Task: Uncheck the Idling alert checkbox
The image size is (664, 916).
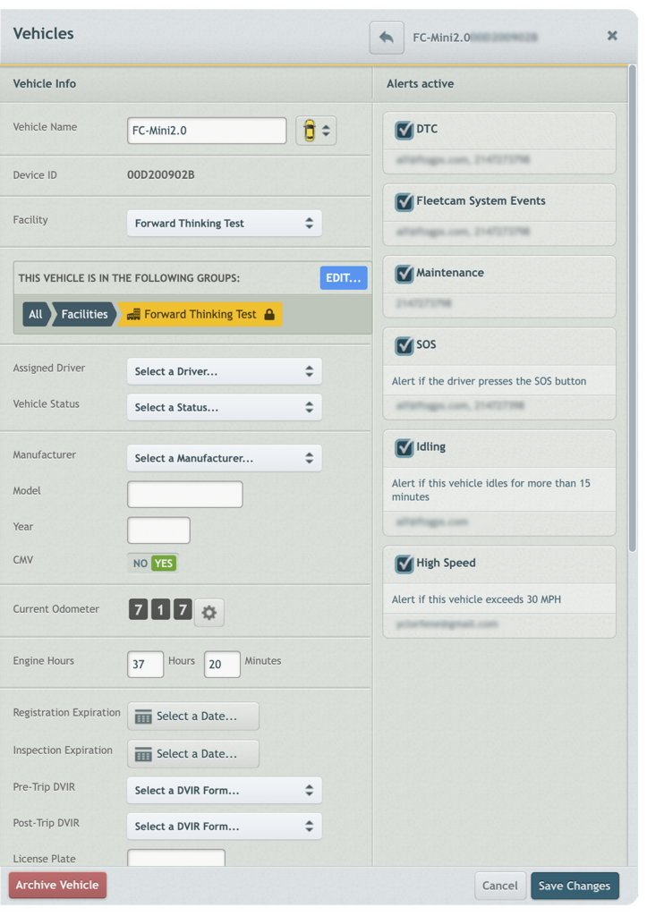Action: [404, 447]
